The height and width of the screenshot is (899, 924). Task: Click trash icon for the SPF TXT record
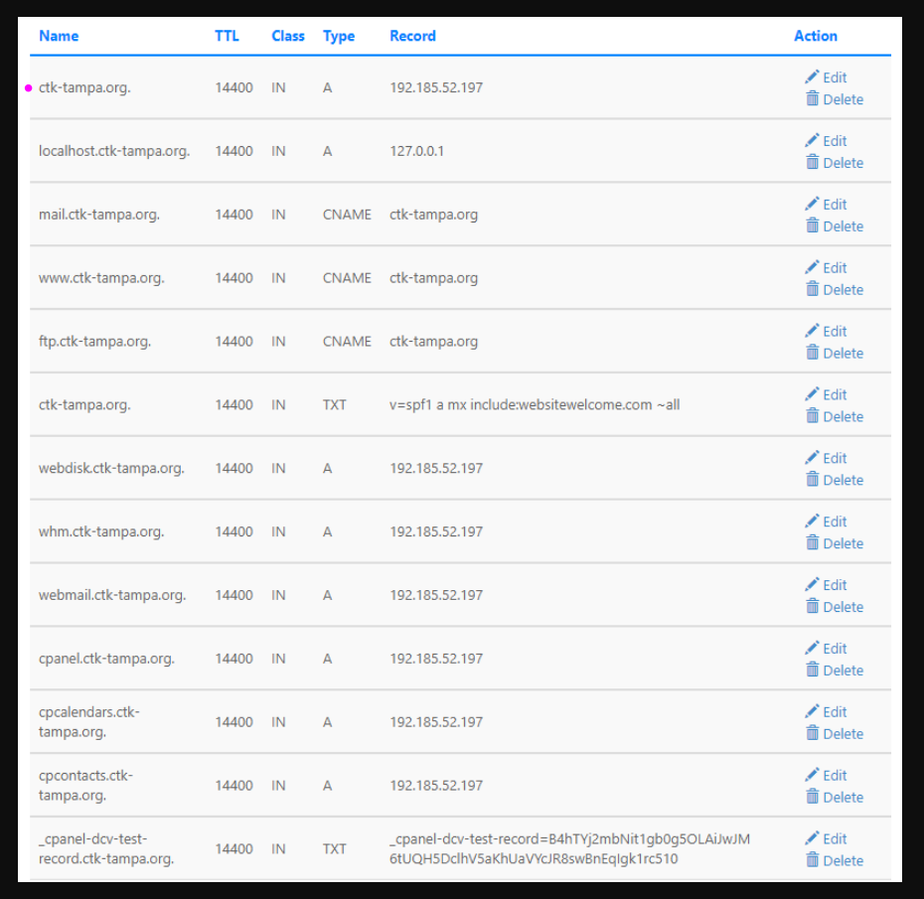coord(812,416)
